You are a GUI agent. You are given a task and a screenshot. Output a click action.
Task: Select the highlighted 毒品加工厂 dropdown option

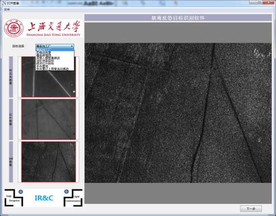click(x=55, y=50)
